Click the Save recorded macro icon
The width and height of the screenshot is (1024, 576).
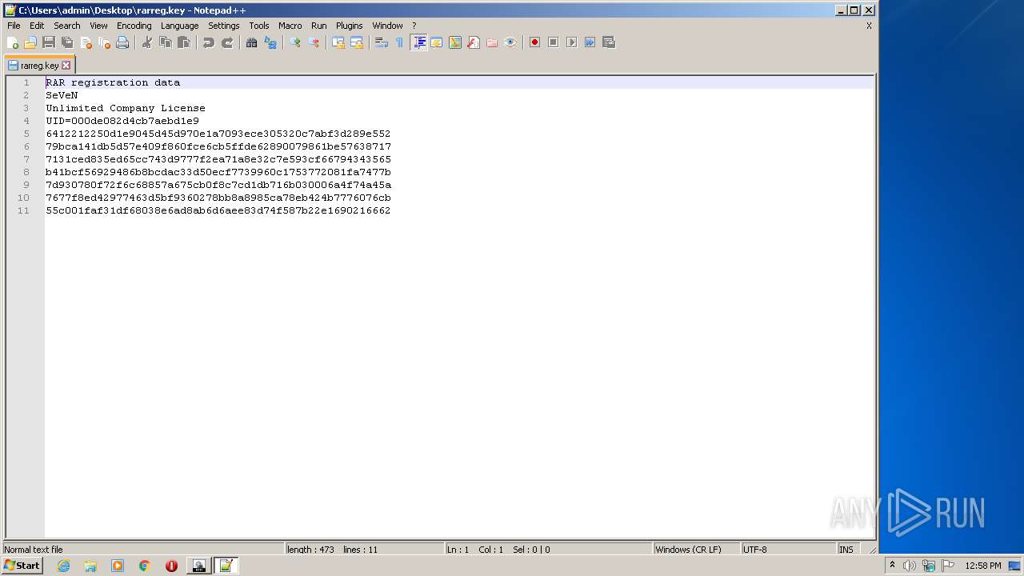coord(609,42)
